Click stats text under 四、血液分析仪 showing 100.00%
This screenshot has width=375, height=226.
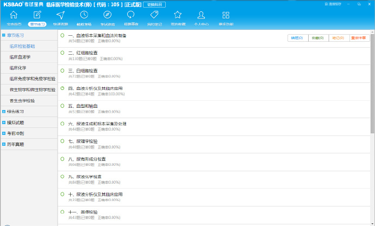point(96,94)
